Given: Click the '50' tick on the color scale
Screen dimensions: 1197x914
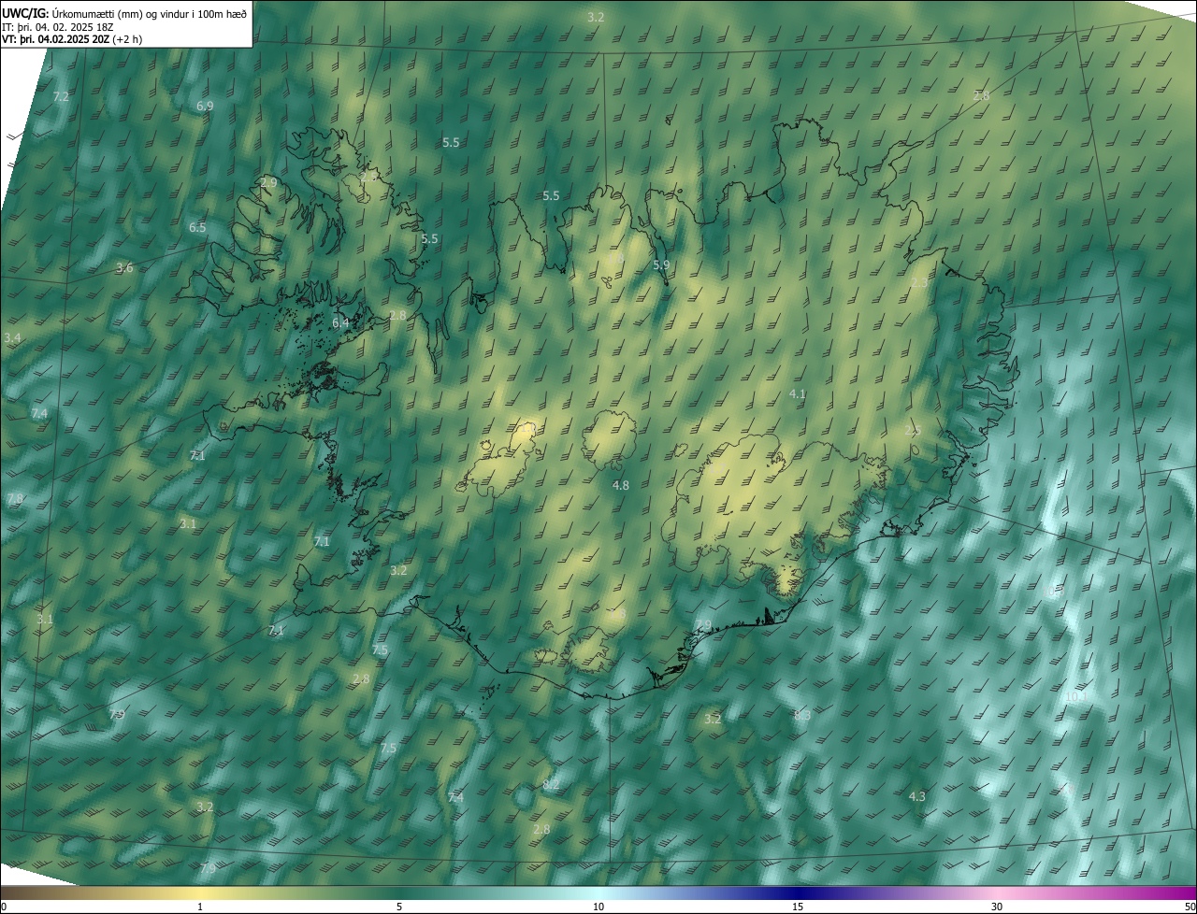Looking at the screenshot, I should click(1190, 907).
